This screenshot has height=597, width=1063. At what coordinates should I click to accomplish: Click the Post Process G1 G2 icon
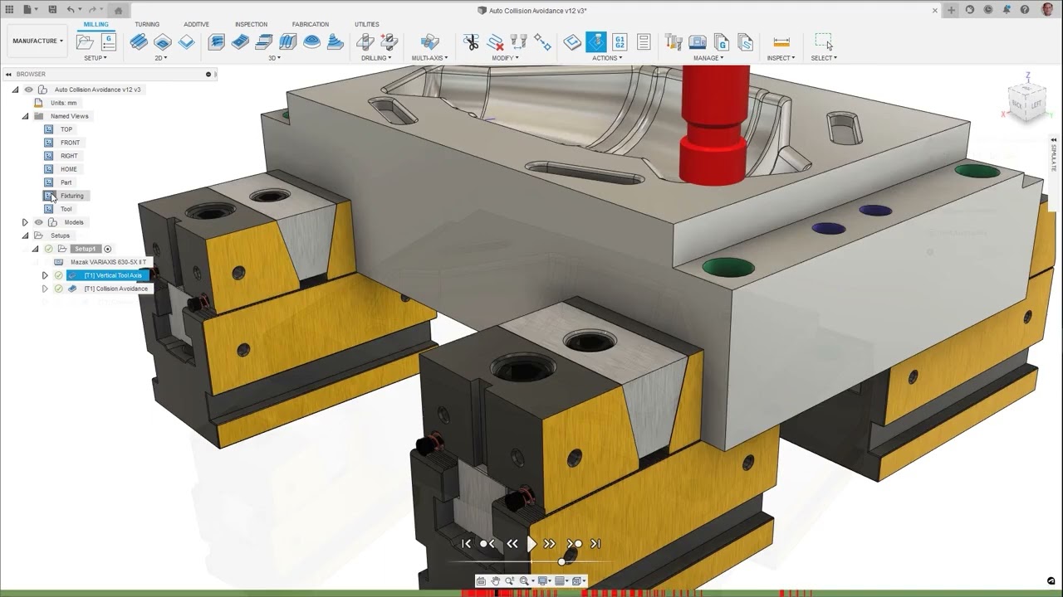click(620, 41)
